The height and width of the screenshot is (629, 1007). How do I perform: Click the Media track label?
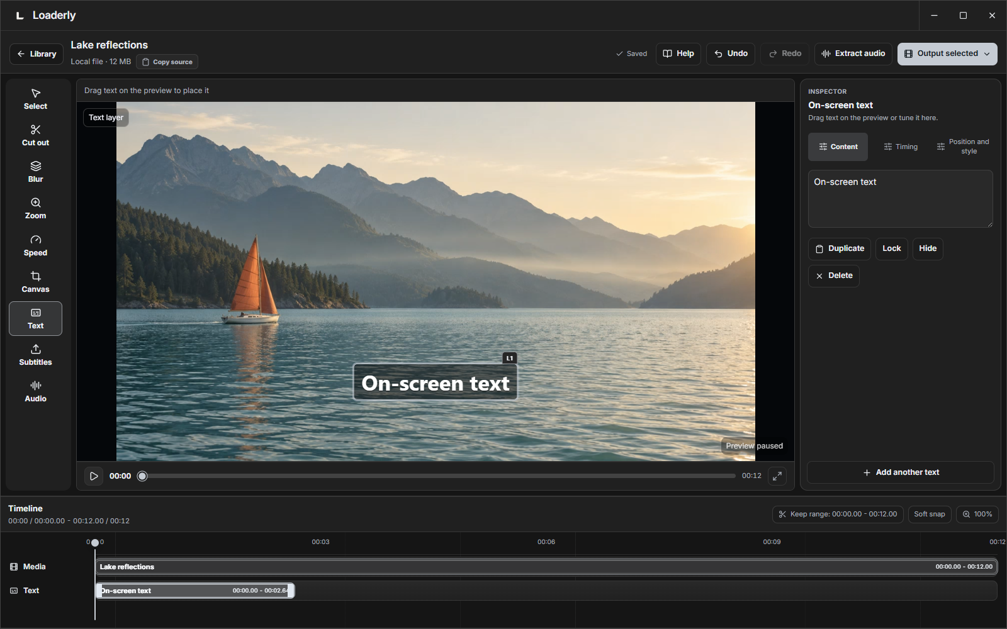(28, 567)
